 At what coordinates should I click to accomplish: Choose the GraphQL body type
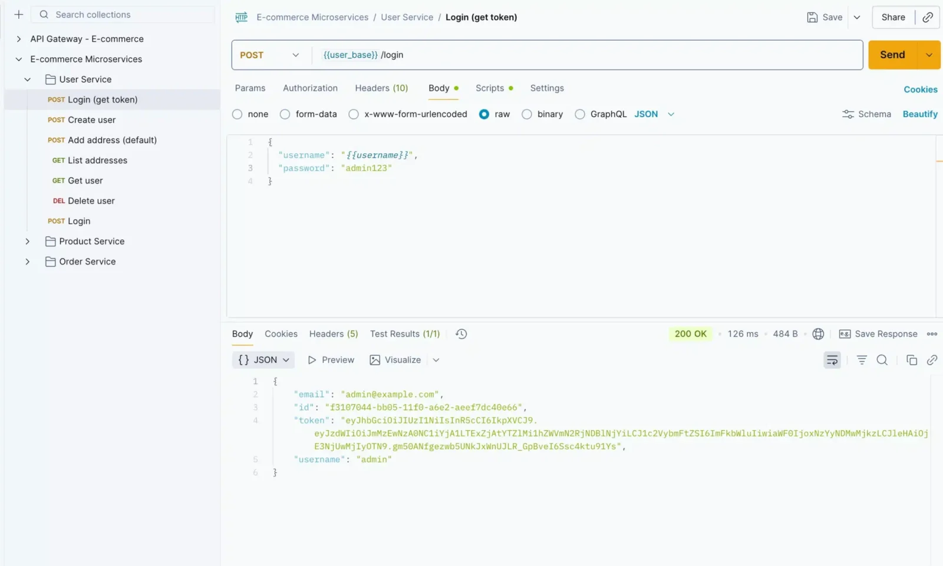pos(580,114)
